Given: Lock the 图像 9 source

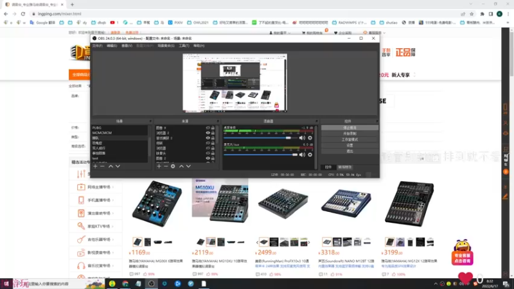Looking at the screenshot, I should click(213, 128).
